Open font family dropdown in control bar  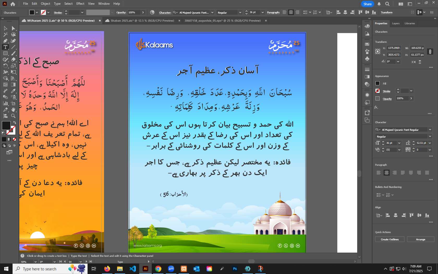coord(212,12)
